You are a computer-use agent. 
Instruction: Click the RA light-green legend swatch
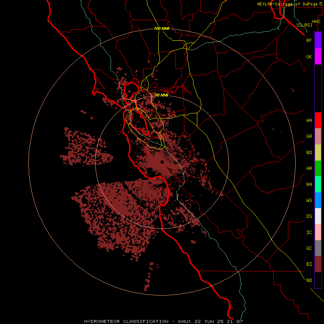click(x=318, y=184)
